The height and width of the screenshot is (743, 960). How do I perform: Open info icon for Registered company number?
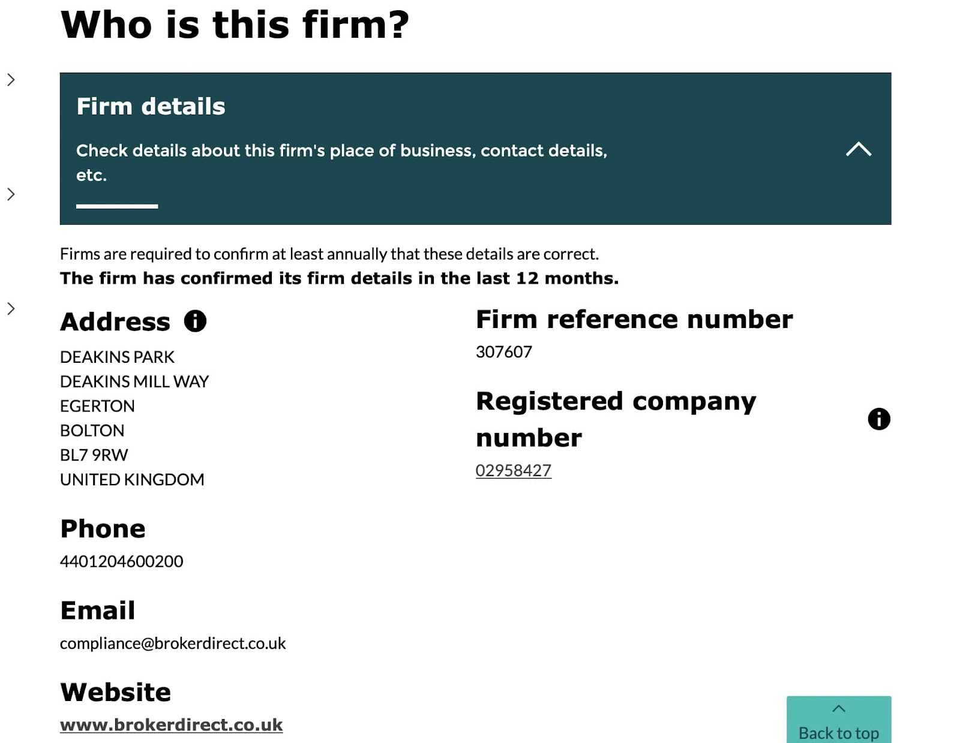point(879,419)
